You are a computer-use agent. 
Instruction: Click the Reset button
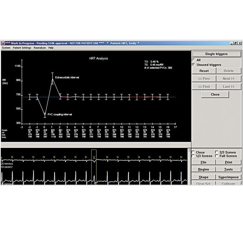coord(204,71)
